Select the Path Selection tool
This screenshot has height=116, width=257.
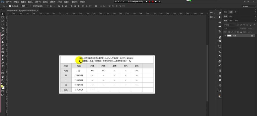(x=3, y=70)
